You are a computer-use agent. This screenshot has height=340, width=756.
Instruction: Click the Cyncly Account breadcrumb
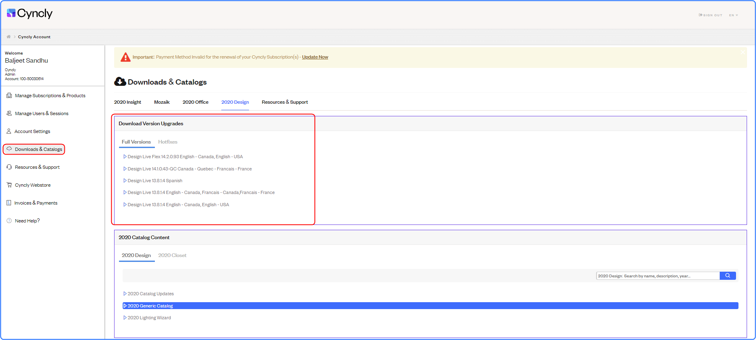(34, 37)
